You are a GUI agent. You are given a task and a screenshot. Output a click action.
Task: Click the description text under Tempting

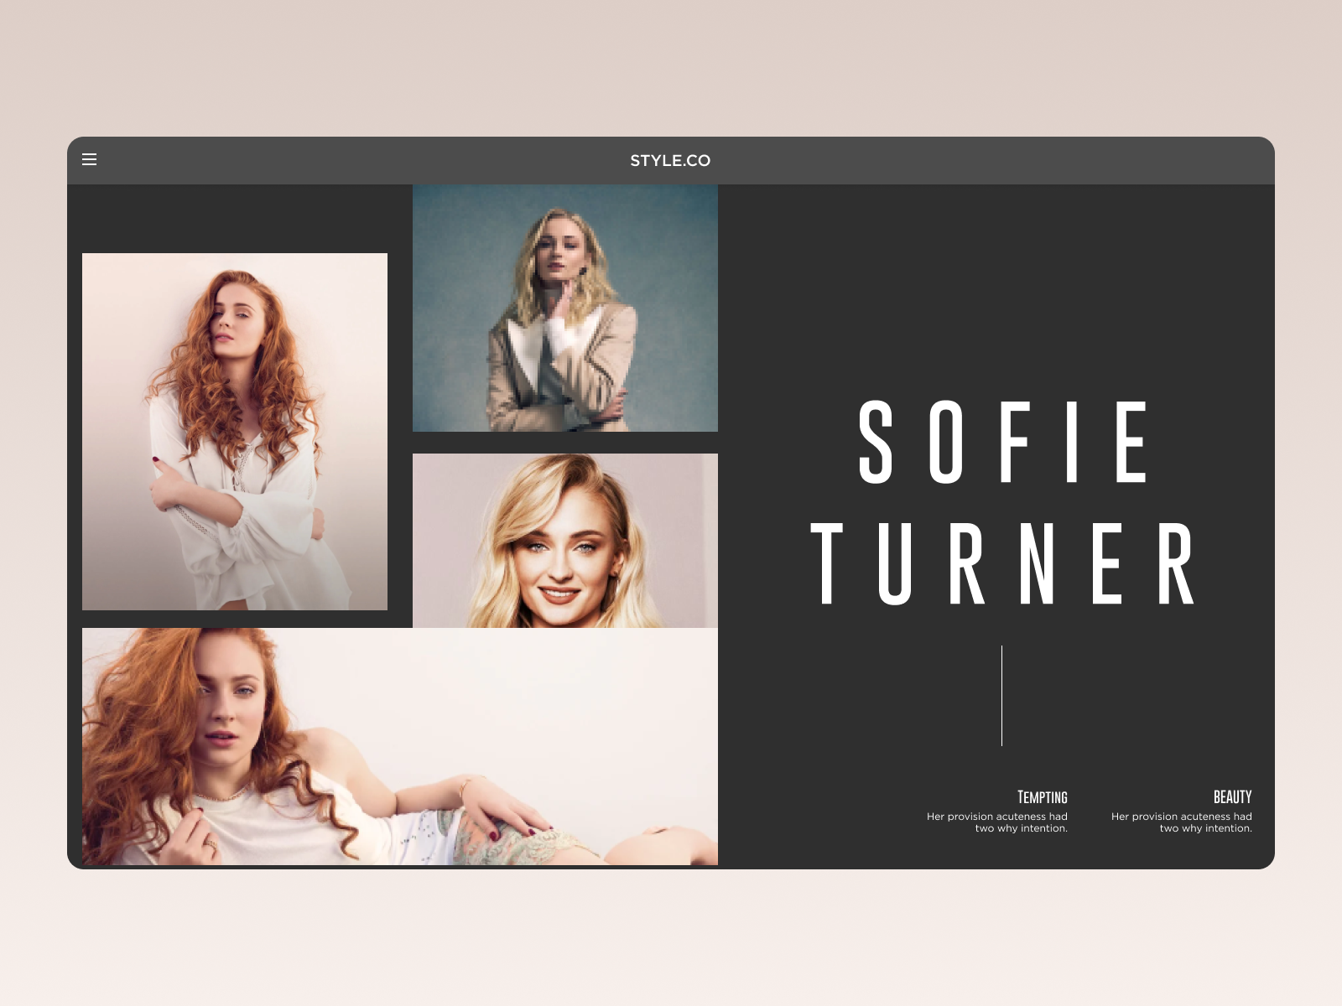[997, 822]
